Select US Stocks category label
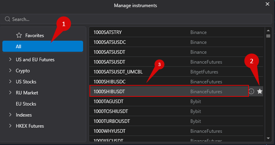 click(26, 82)
